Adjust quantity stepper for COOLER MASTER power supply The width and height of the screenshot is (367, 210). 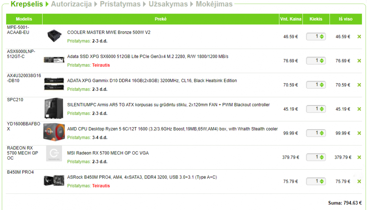[x=322, y=37]
